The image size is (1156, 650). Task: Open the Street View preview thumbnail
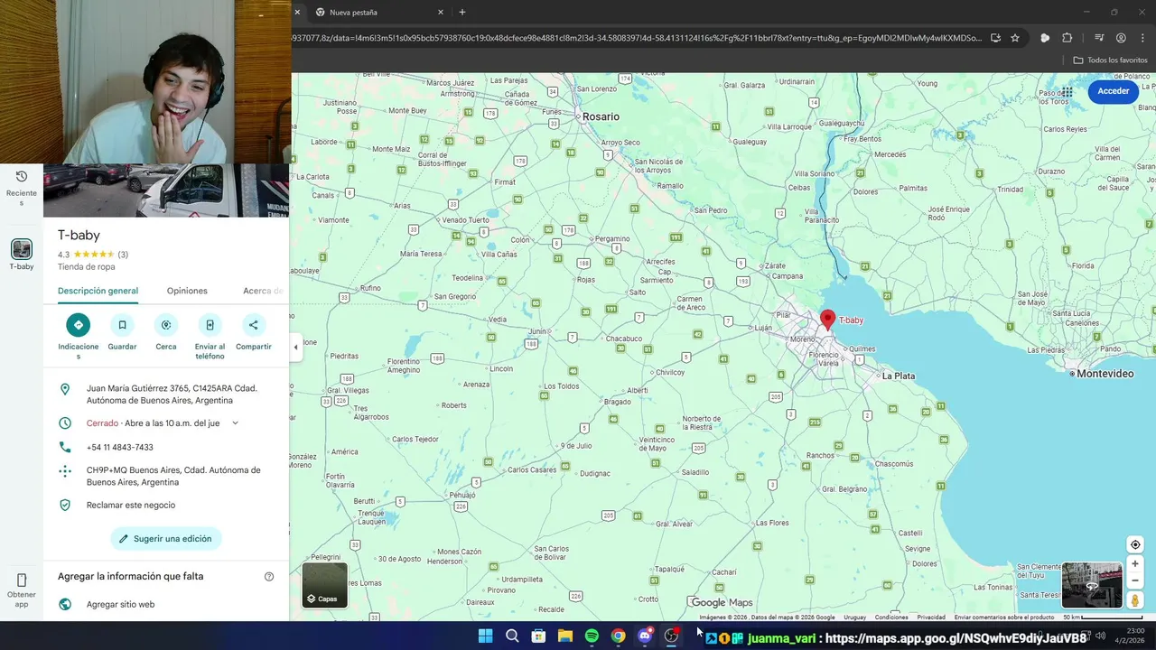click(x=1092, y=585)
